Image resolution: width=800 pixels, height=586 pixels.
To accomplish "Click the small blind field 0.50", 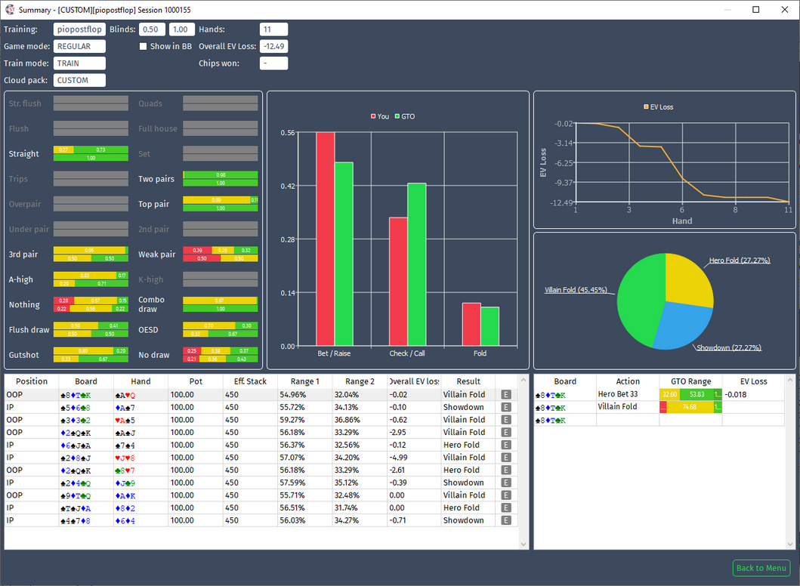I will [x=153, y=29].
